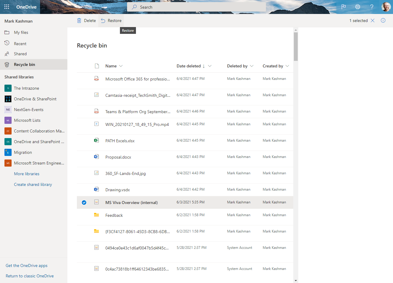Click the More libraries link
This screenshot has height=283, width=393.
27,174
